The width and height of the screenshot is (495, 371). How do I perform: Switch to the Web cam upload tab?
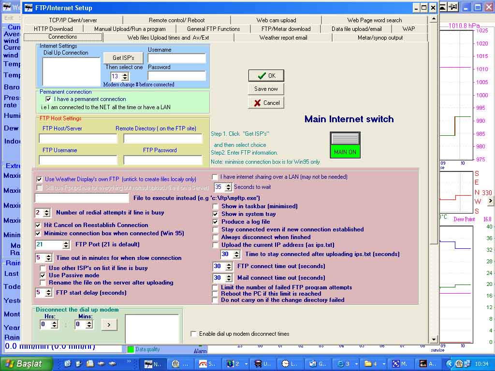click(x=276, y=20)
